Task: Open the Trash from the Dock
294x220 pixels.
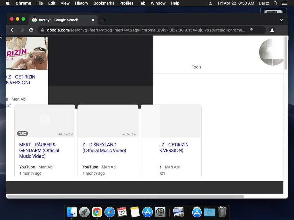Action: click(x=222, y=212)
